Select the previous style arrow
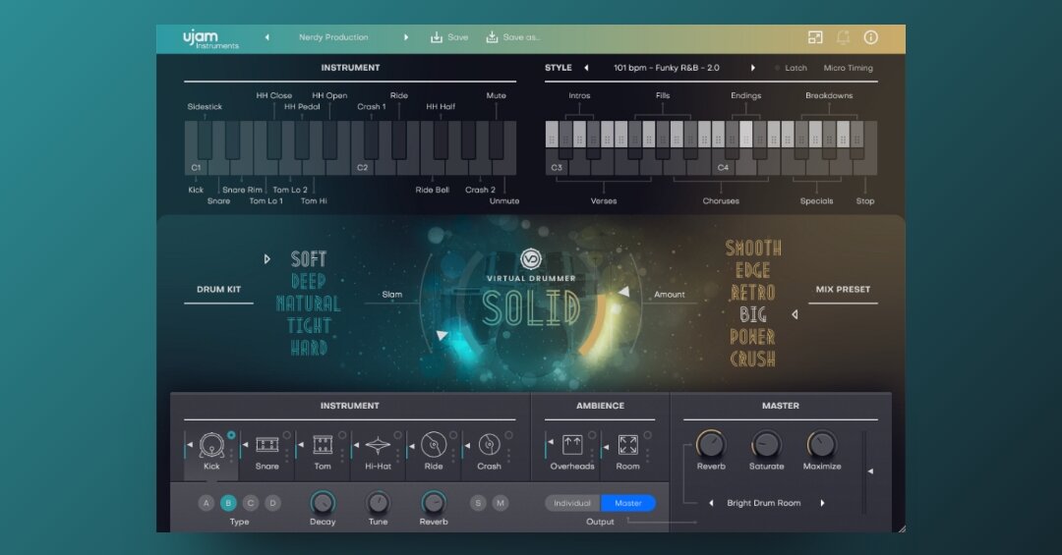The height and width of the screenshot is (555, 1062). tap(586, 68)
